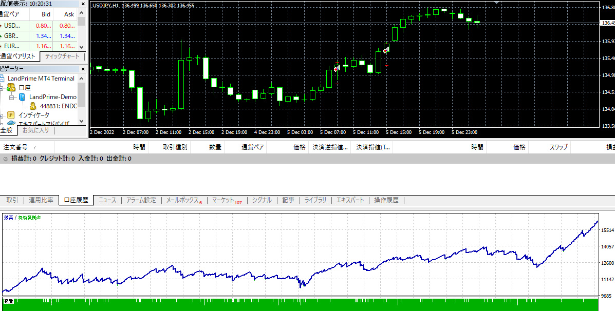Close the navigator panel

83,69
